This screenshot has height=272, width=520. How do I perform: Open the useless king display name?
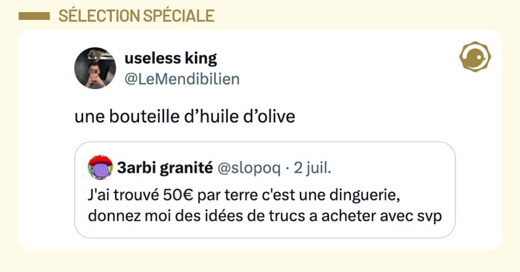pos(171,58)
